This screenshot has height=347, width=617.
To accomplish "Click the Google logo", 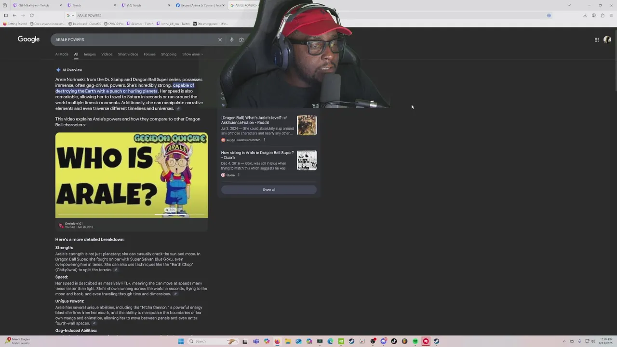I will pos(28,39).
